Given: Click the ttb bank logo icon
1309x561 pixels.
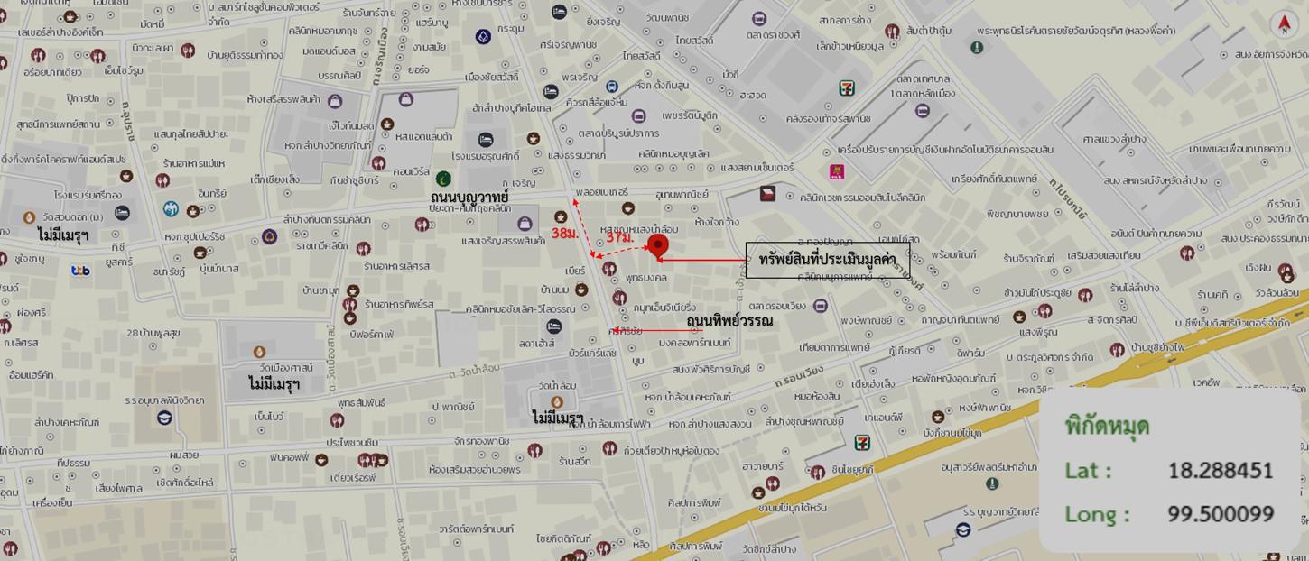Looking at the screenshot, I should pos(80,271).
